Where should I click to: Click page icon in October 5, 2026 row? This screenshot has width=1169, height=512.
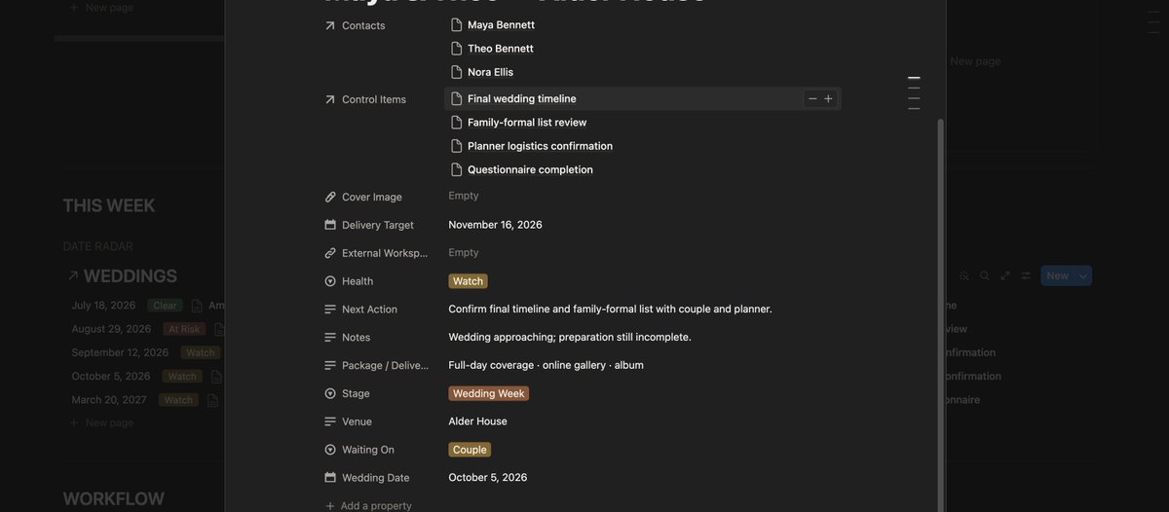[216, 377]
